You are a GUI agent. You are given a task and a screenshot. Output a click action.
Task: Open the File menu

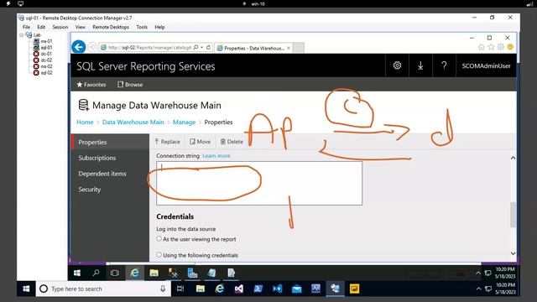coord(26,27)
